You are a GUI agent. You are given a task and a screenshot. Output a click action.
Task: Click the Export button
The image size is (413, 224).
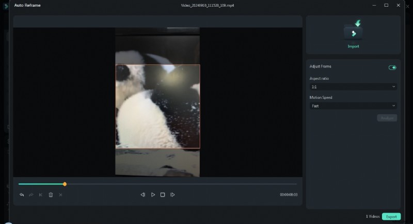coord(391,217)
